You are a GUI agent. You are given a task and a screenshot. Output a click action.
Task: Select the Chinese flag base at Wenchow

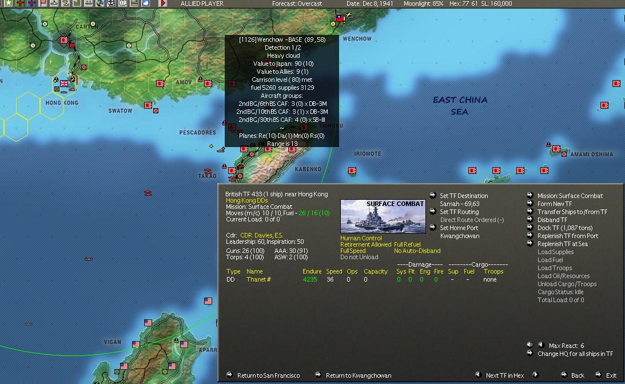coord(340,18)
